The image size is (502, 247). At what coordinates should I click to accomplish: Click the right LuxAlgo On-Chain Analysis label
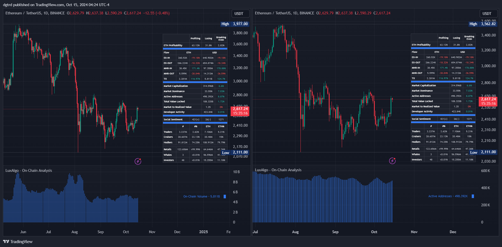pyautogui.click(x=278, y=170)
